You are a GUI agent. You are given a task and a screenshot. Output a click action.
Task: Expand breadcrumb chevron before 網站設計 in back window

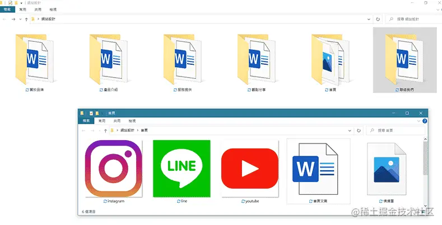pos(38,19)
